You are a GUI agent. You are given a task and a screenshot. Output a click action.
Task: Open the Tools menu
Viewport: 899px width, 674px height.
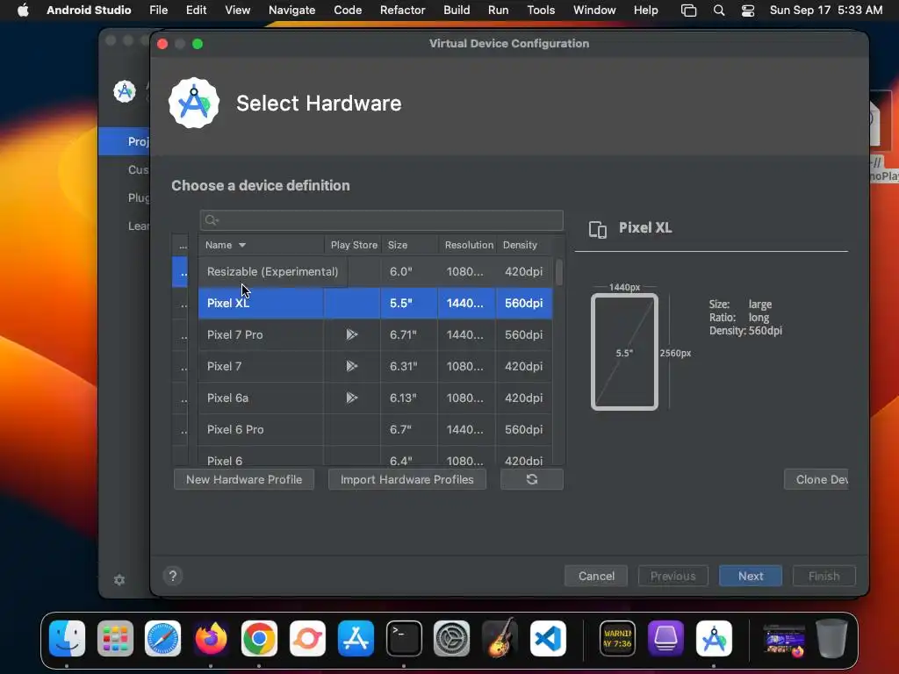click(x=541, y=10)
